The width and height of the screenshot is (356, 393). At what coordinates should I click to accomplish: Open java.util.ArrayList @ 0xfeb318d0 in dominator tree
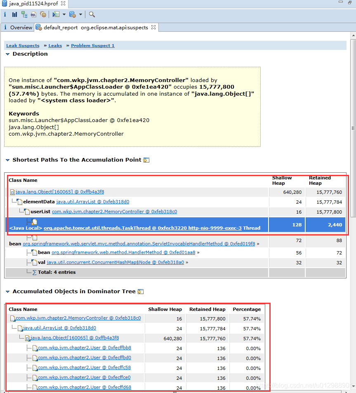coord(59,328)
